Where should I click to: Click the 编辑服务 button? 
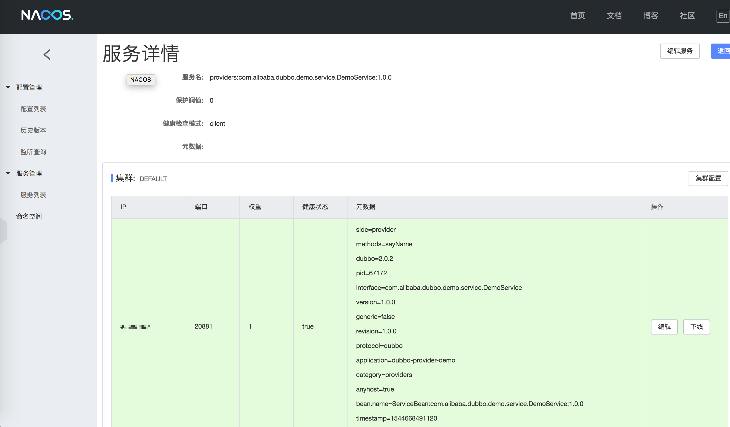[680, 51]
